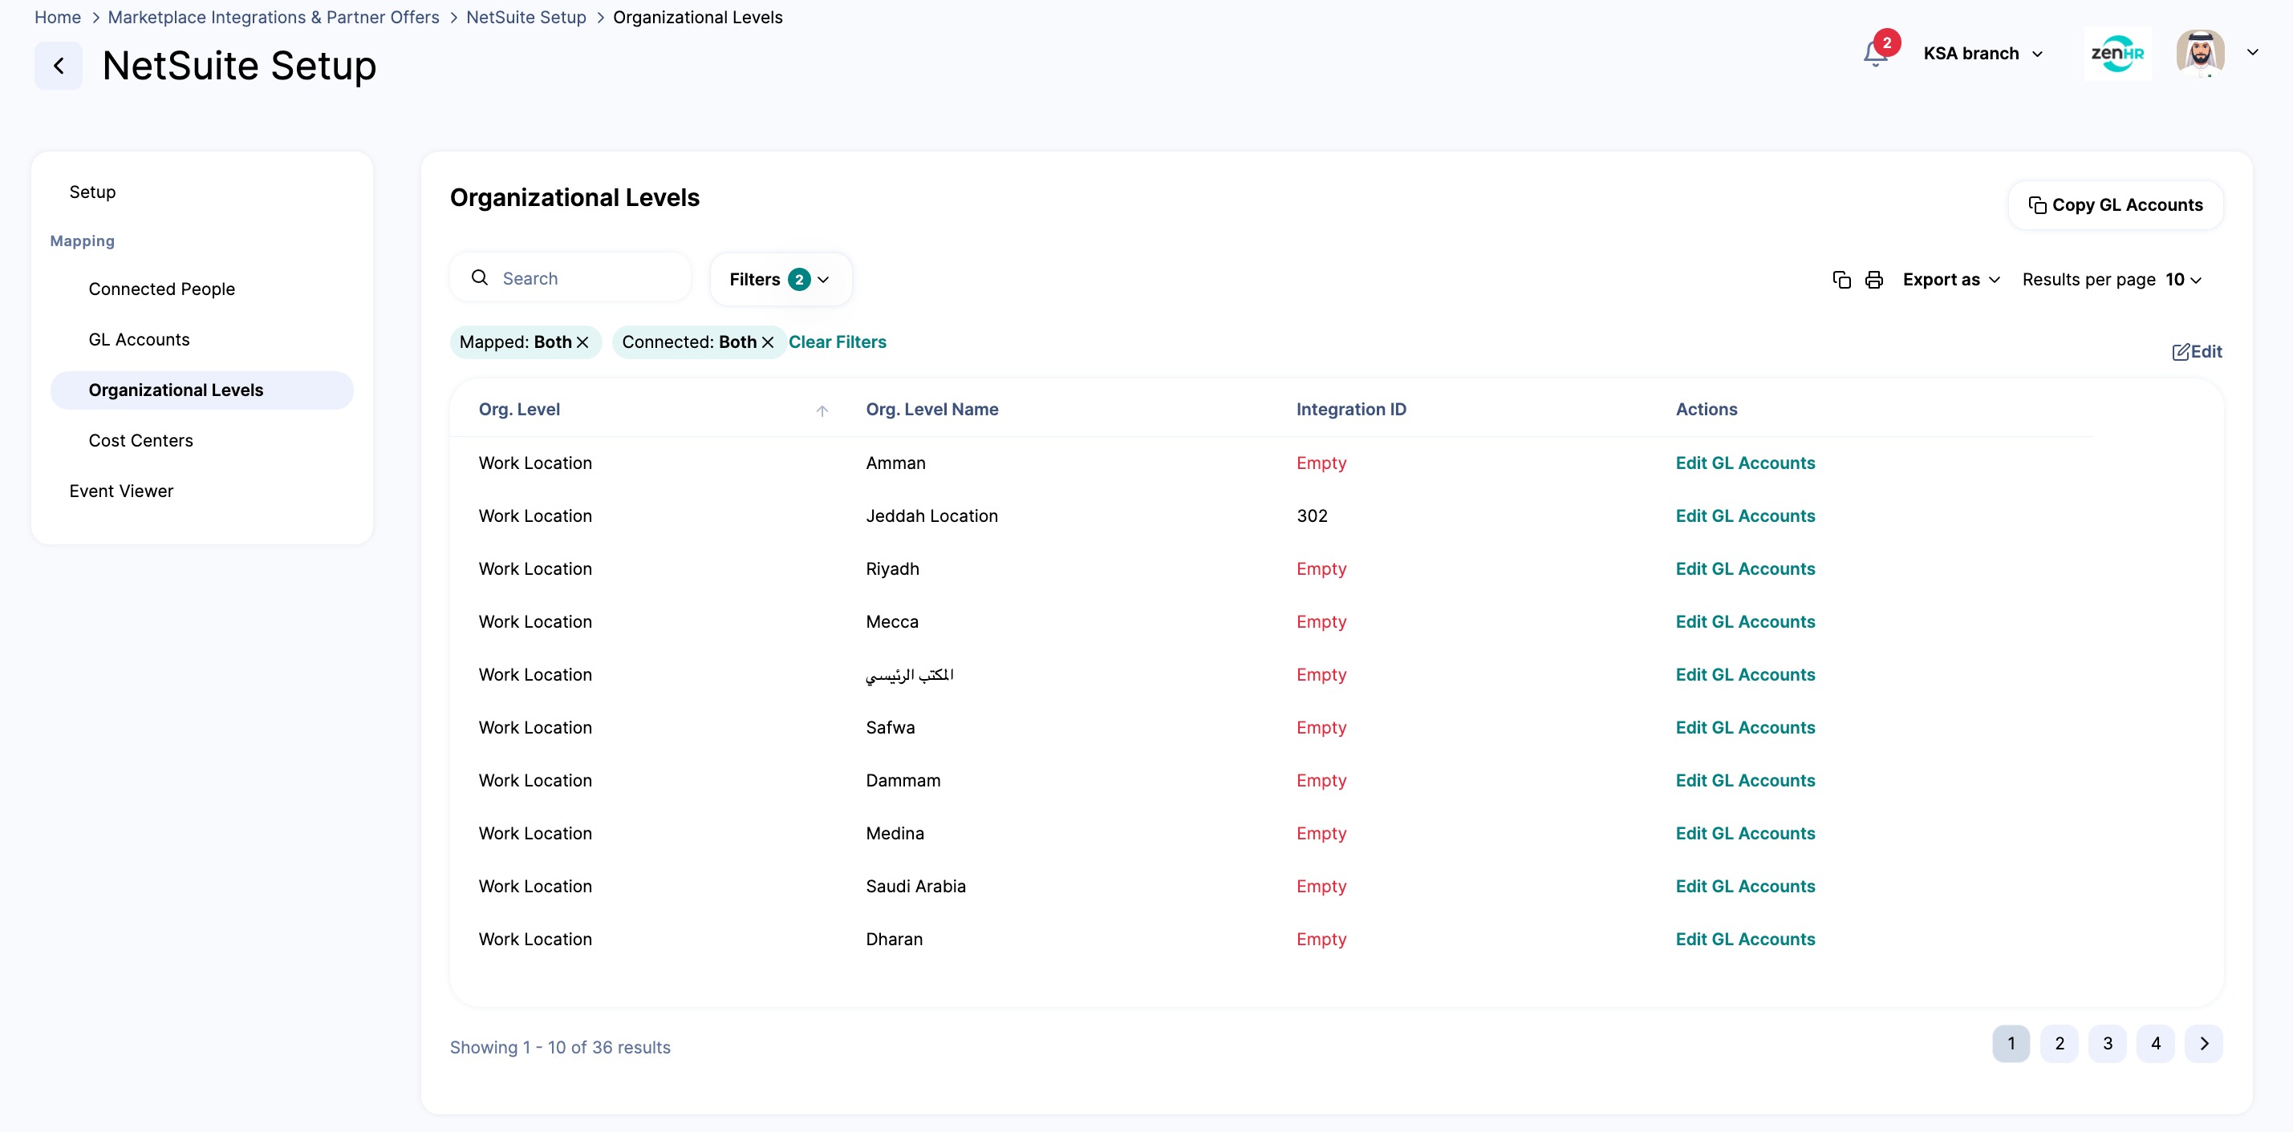Viewport: 2293px width, 1132px height.
Task: Click the Dammam name cell
Action: (x=903, y=780)
